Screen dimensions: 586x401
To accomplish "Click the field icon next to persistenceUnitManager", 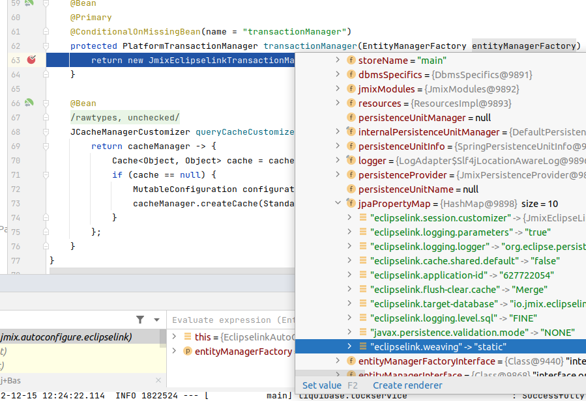I will click(x=351, y=118).
